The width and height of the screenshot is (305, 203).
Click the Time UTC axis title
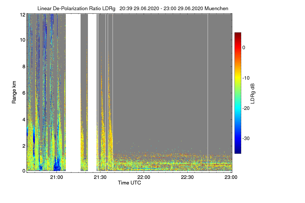pos(129,183)
